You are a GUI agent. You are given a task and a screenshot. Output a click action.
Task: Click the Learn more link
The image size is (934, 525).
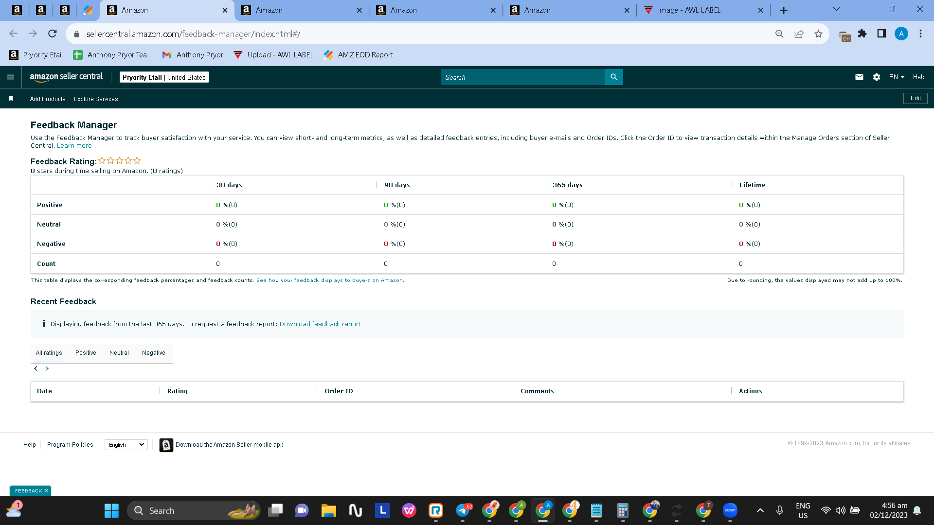(x=74, y=146)
